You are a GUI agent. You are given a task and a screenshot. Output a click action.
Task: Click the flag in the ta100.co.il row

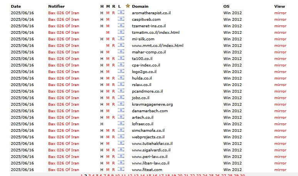(x=121, y=58)
